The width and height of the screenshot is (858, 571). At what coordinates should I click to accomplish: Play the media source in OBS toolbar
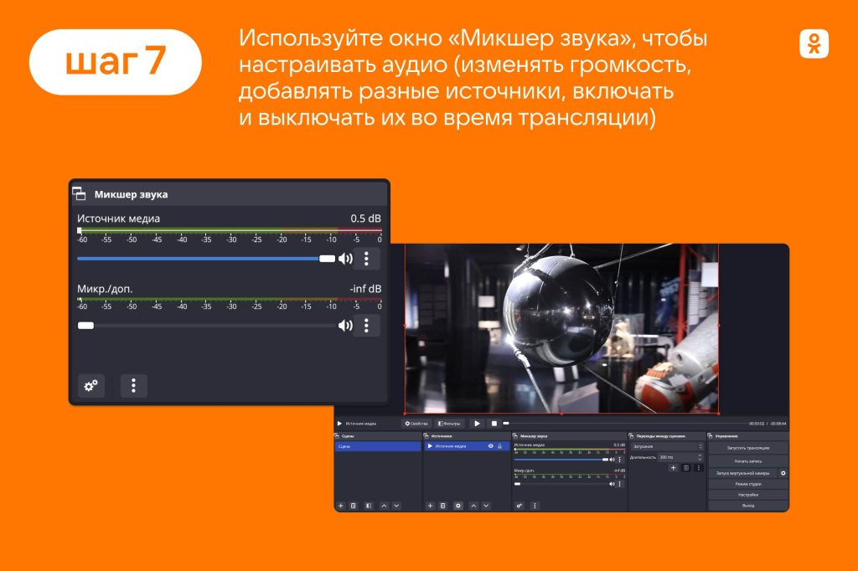[x=477, y=424]
